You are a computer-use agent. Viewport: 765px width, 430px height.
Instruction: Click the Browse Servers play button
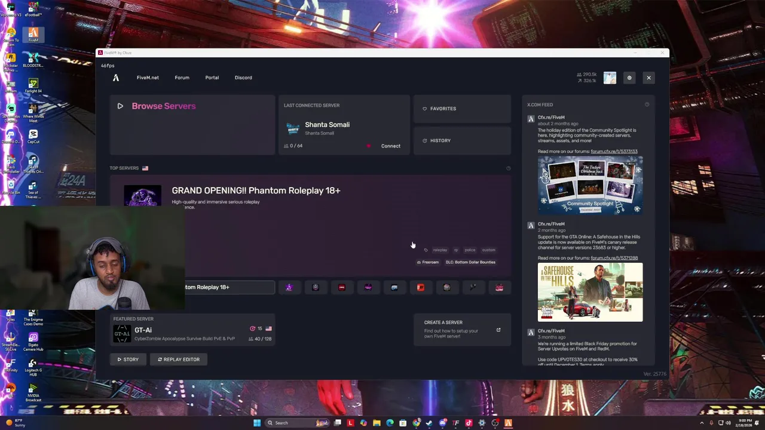click(x=120, y=106)
